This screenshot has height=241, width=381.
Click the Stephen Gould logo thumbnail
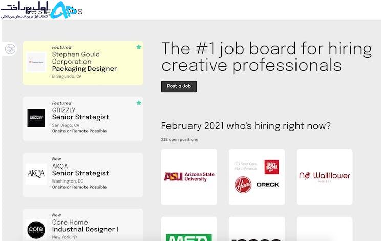point(36,62)
